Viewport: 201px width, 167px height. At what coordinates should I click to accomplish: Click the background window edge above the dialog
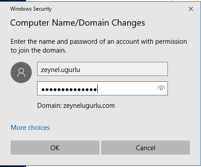pyautogui.click(x=100, y=0)
